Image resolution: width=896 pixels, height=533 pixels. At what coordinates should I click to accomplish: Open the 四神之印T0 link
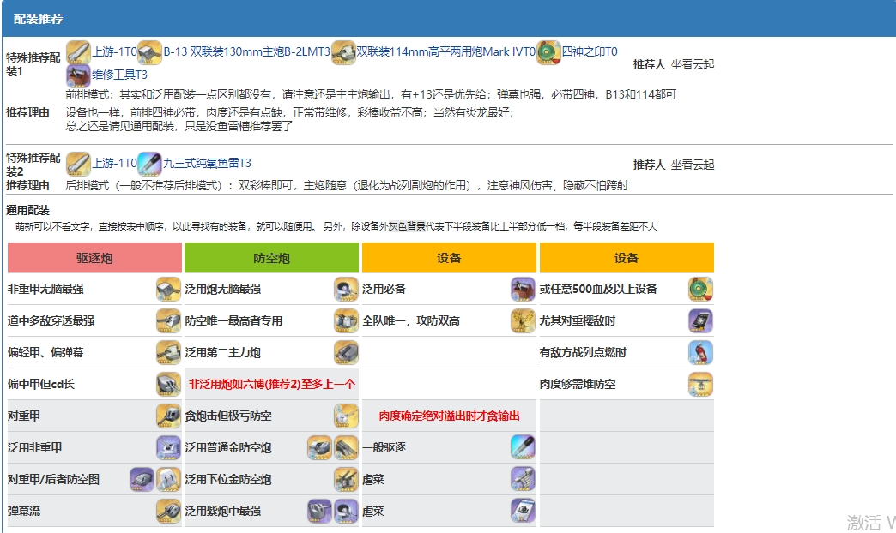[590, 52]
